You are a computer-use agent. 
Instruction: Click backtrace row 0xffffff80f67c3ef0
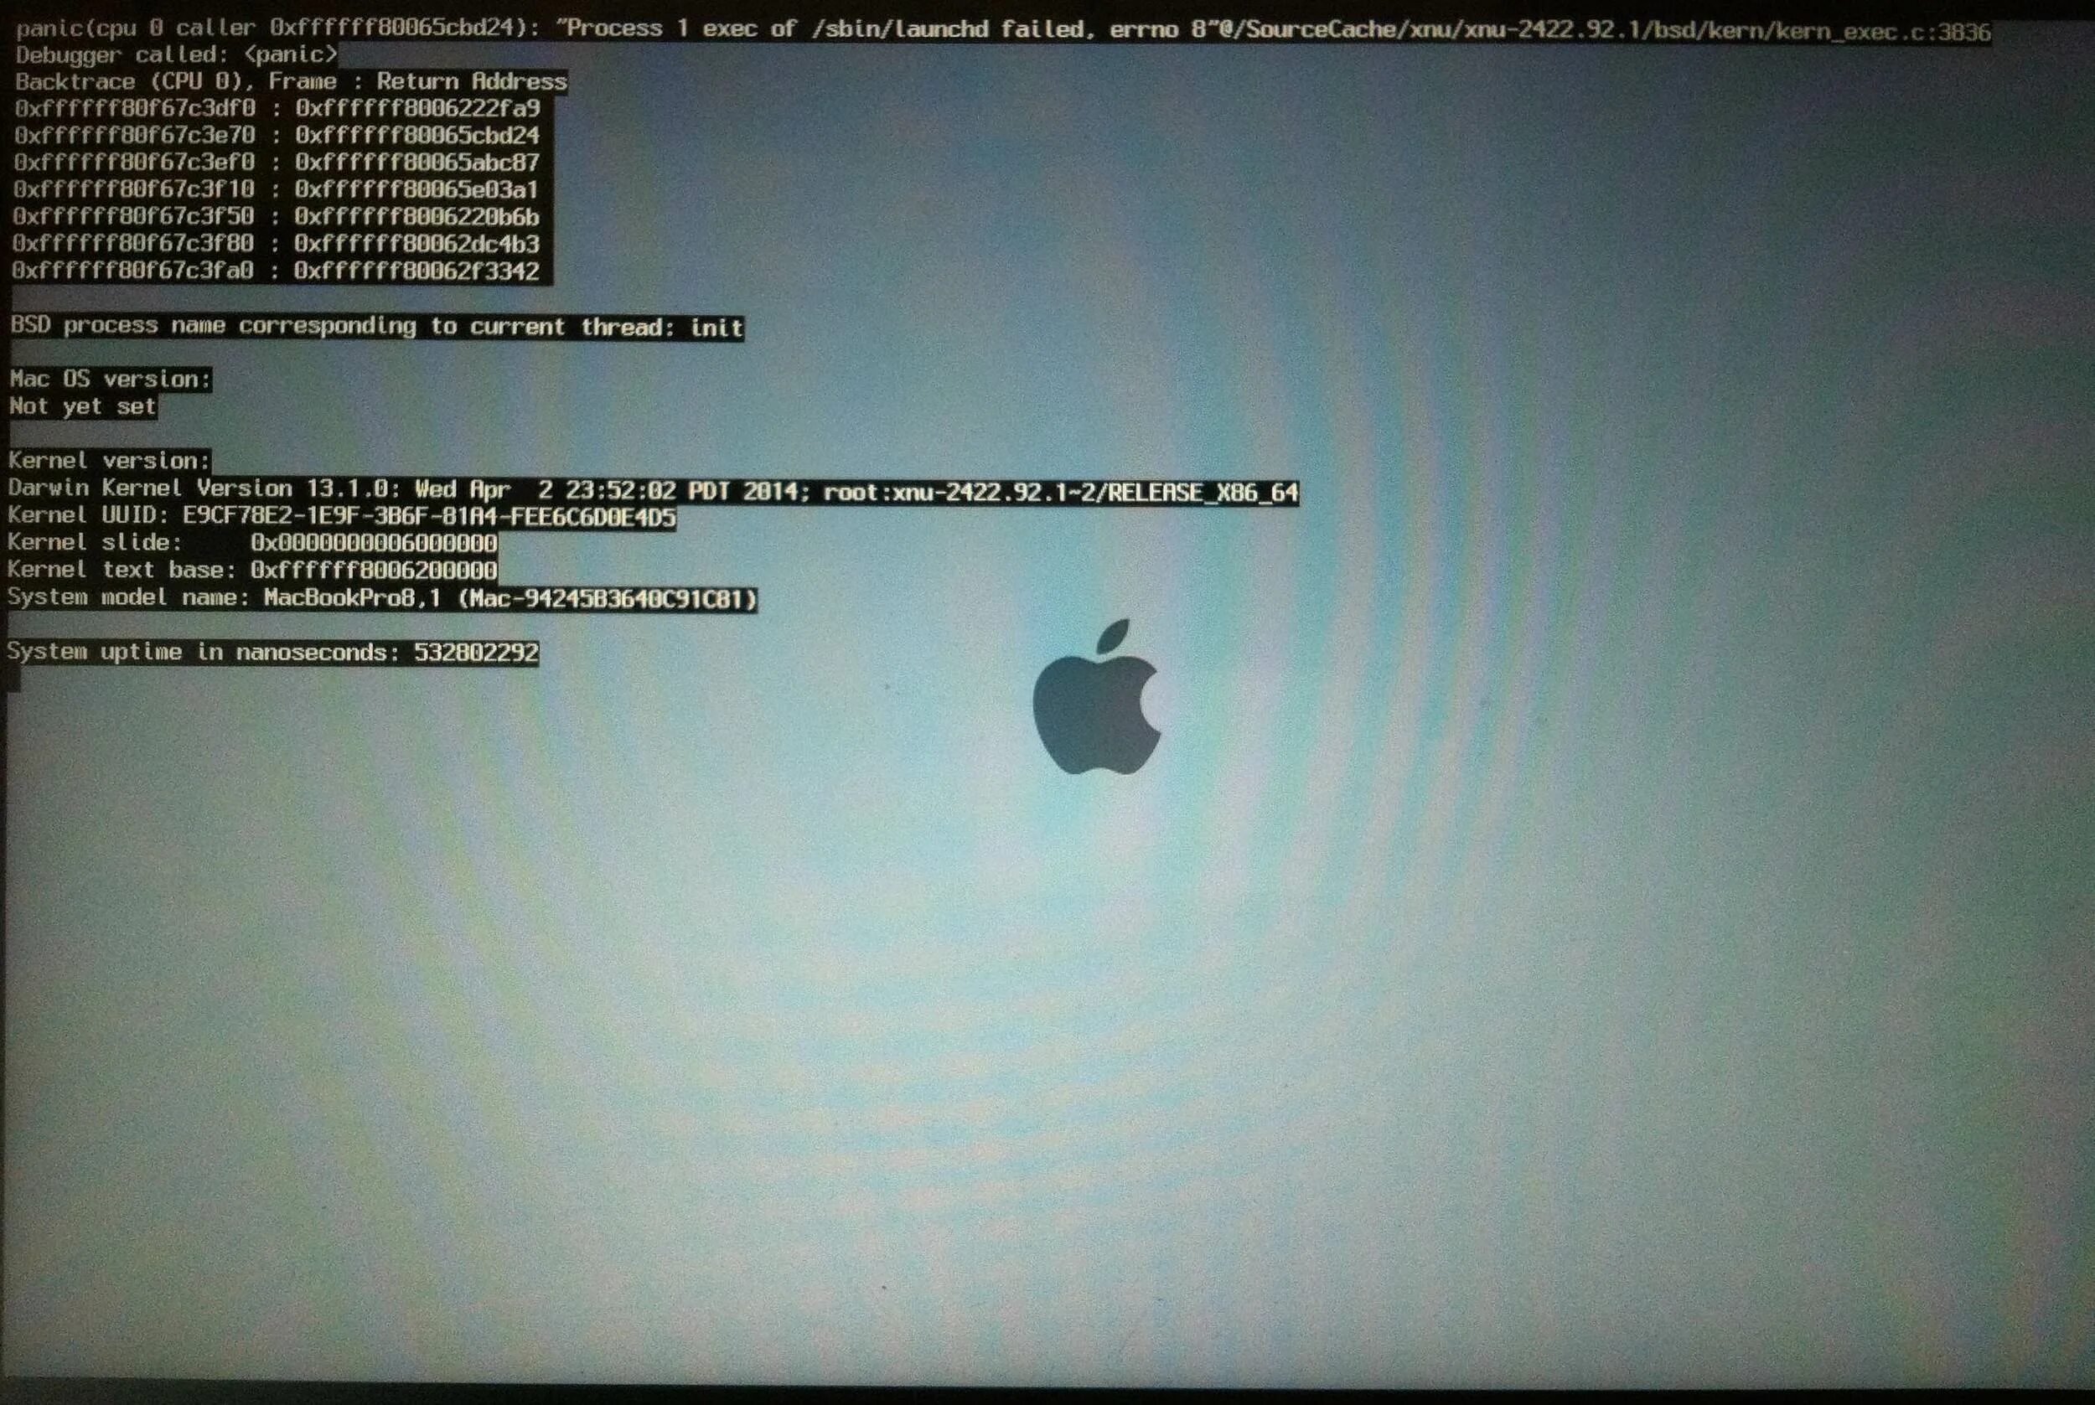click(x=277, y=163)
